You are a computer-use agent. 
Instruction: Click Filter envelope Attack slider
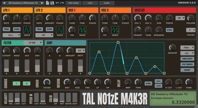tap(7, 66)
